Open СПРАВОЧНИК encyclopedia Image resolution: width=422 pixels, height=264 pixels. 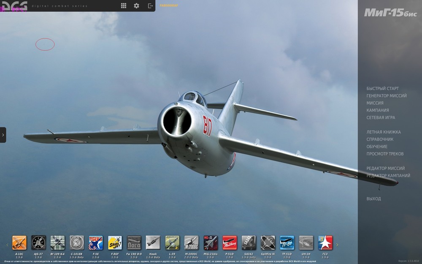pos(380,139)
